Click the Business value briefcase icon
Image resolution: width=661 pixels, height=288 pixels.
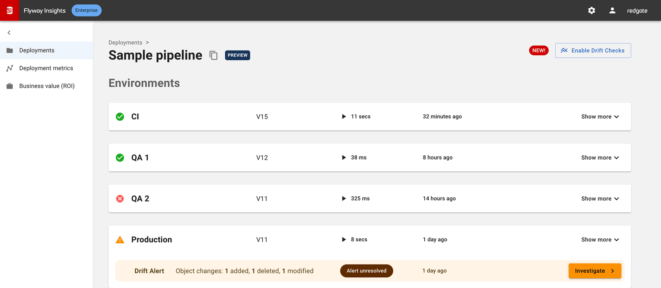coord(10,86)
